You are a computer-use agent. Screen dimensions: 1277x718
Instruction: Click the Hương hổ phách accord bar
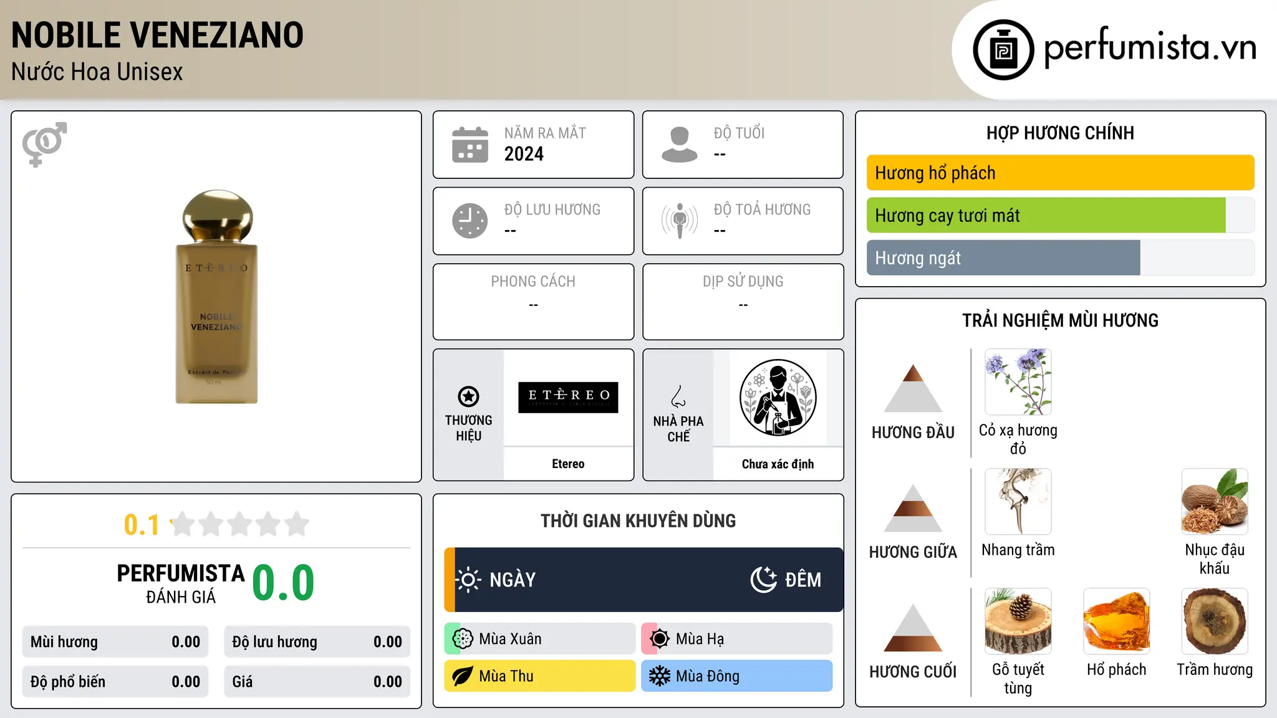[1060, 173]
